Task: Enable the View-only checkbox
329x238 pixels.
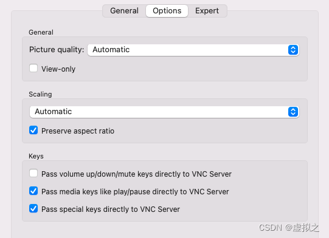Action: (x=33, y=68)
